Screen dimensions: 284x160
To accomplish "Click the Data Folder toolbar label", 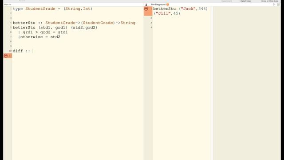I will pos(245,1).
